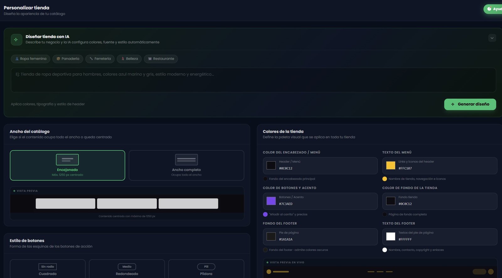Viewport: 502px width, 278px height.
Task: Click the Pill preview badge
Action: tap(206, 267)
